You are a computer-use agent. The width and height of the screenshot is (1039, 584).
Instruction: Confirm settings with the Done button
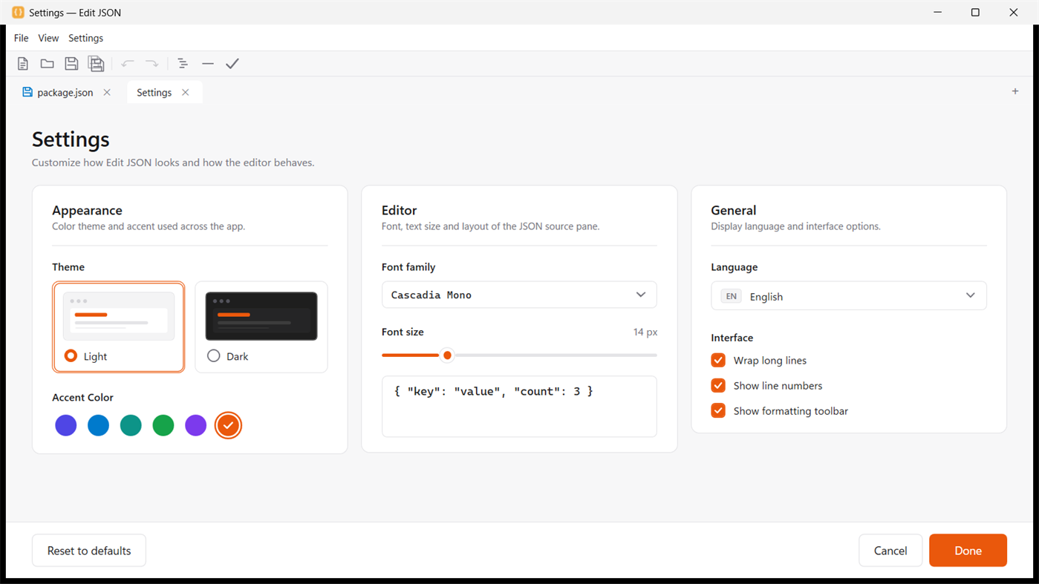pos(968,551)
